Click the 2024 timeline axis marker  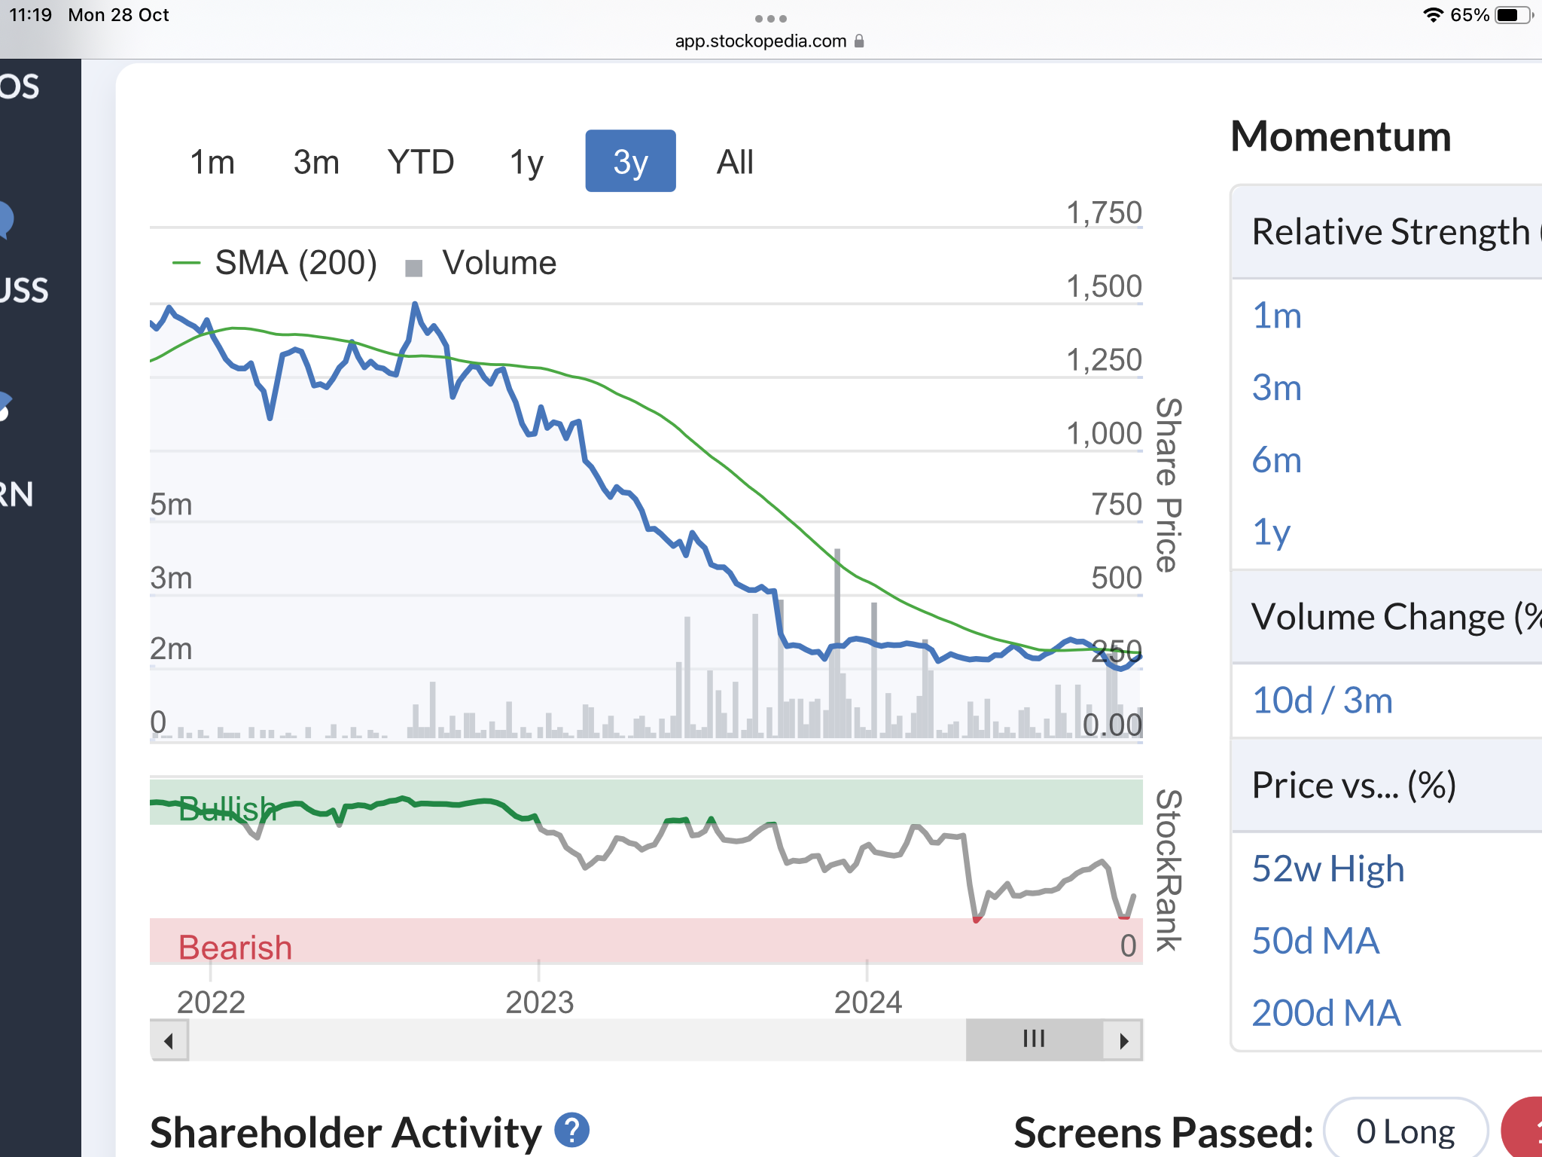pyautogui.click(x=867, y=1002)
